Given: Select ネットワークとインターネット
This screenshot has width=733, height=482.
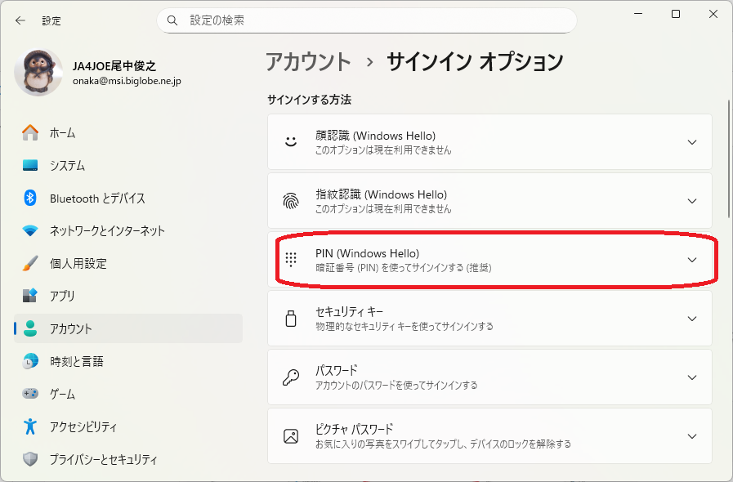Looking at the screenshot, I should pos(128,230).
